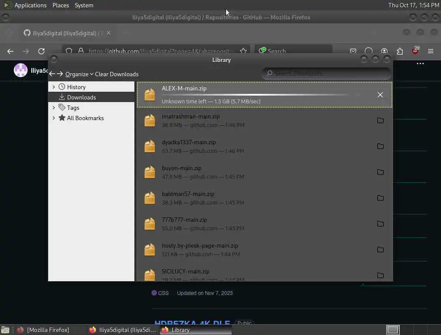Click the Search Downloads field
441x335 pixels.
click(326, 73)
